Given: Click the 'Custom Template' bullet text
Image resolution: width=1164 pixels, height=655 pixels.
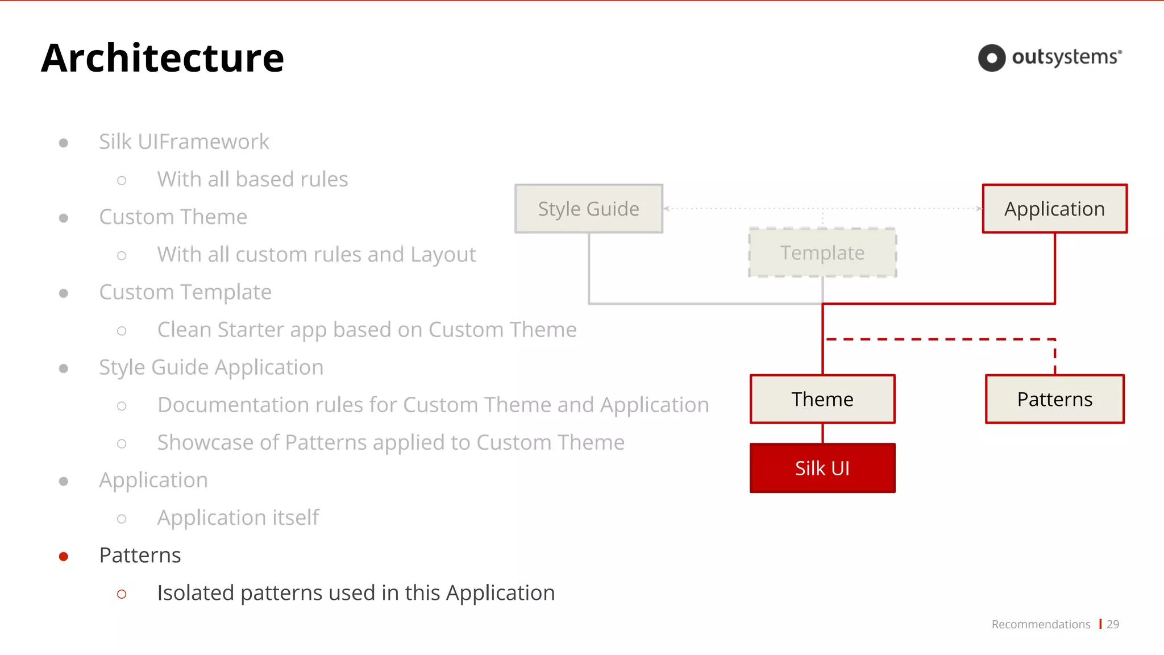Looking at the screenshot, I should click(185, 292).
